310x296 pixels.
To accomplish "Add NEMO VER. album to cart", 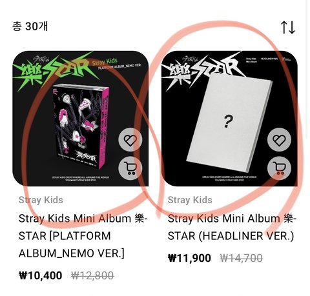I will tap(130, 168).
